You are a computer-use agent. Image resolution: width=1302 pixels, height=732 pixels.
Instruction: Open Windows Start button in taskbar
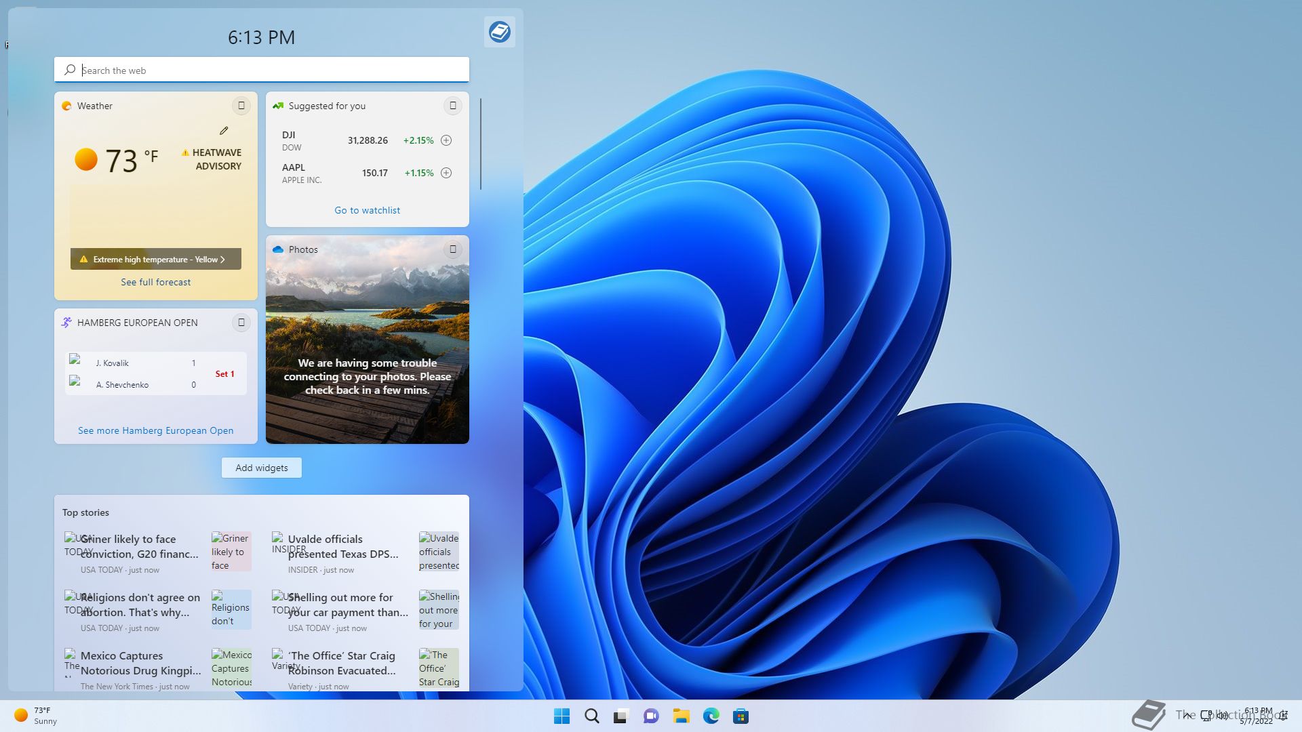coord(561,716)
